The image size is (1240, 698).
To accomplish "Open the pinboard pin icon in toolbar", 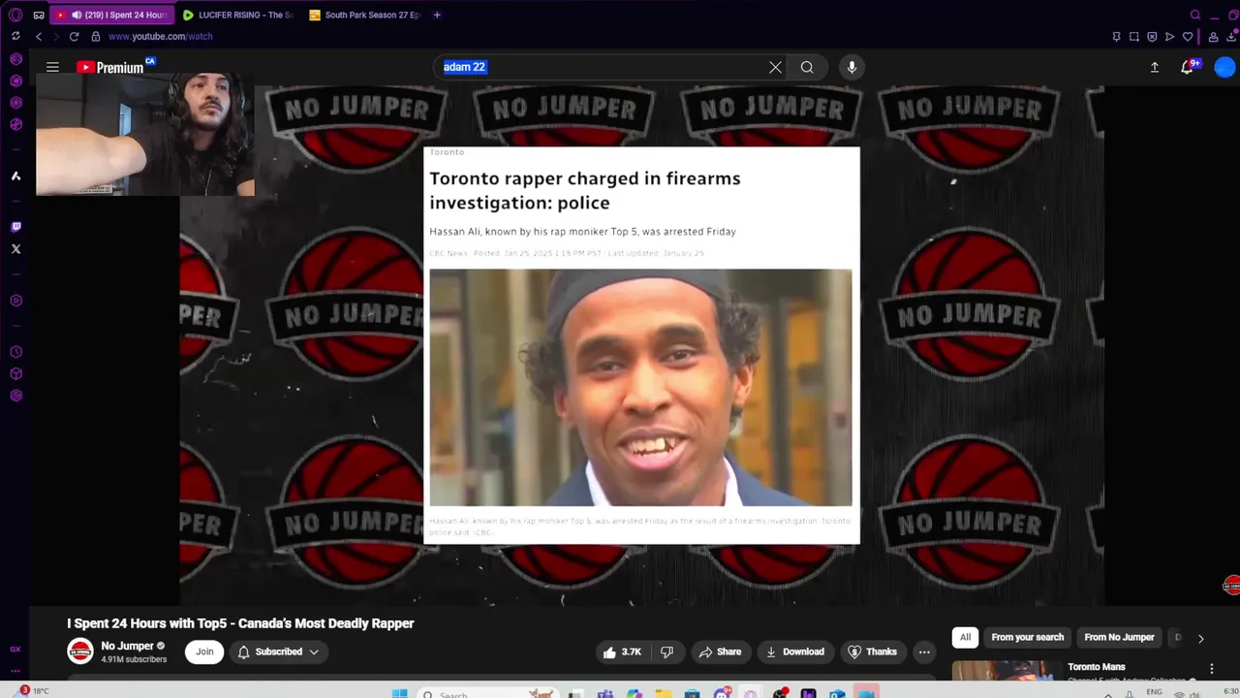I will [x=1116, y=37].
